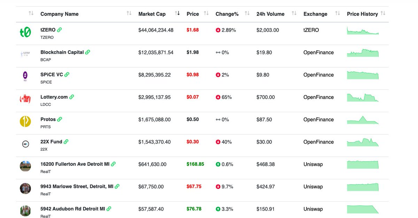The width and height of the screenshot is (418, 218).
Task: Click link icon beside 16200 Fullerton Ave
Action: click(113, 164)
